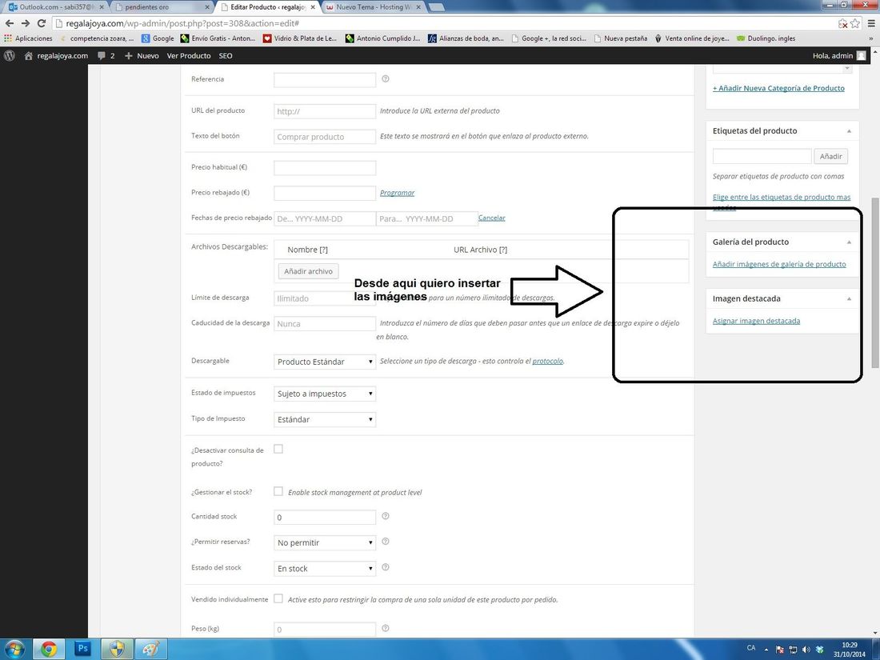Click Asignar imagen destacada link
This screenshot has height=660, width=880.
[x=756, y=321]
